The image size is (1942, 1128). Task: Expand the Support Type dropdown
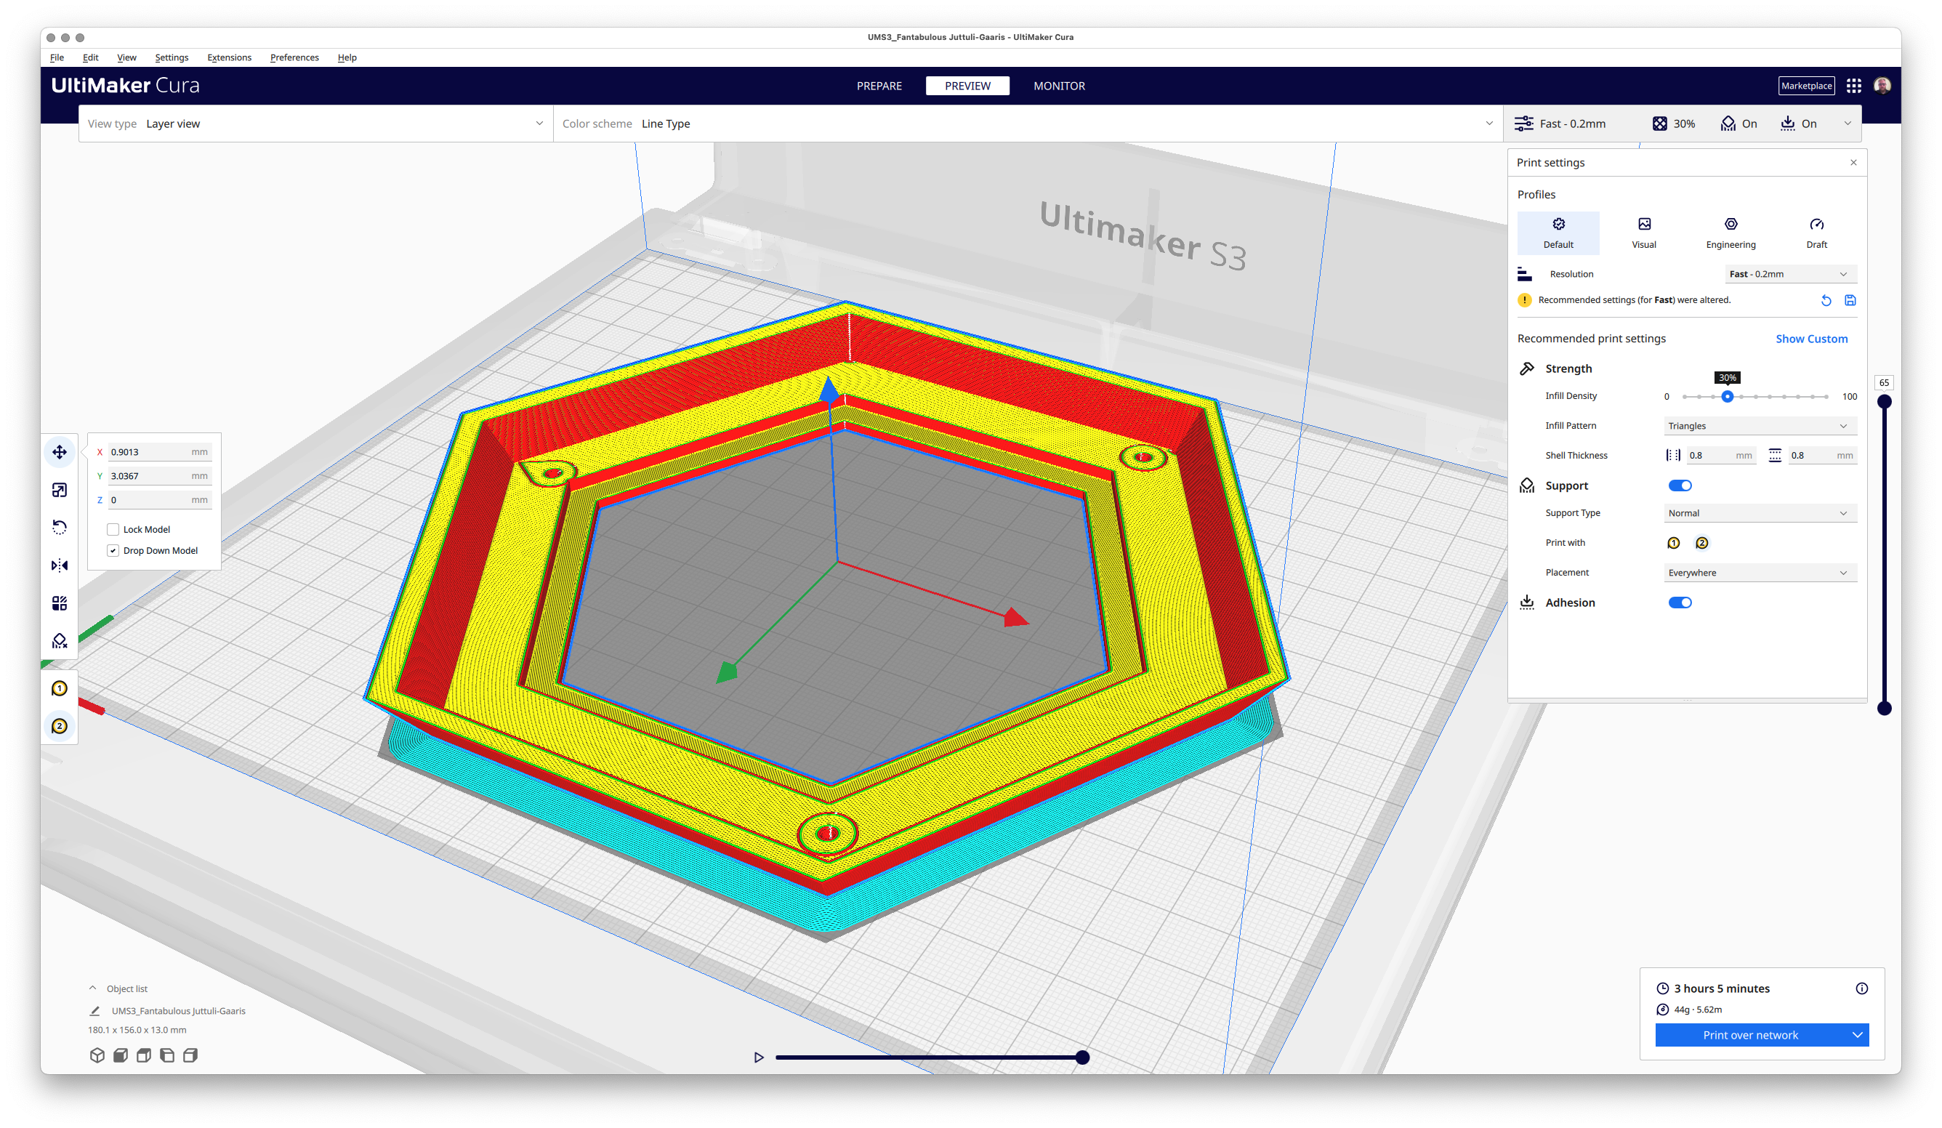[1760, 513]
